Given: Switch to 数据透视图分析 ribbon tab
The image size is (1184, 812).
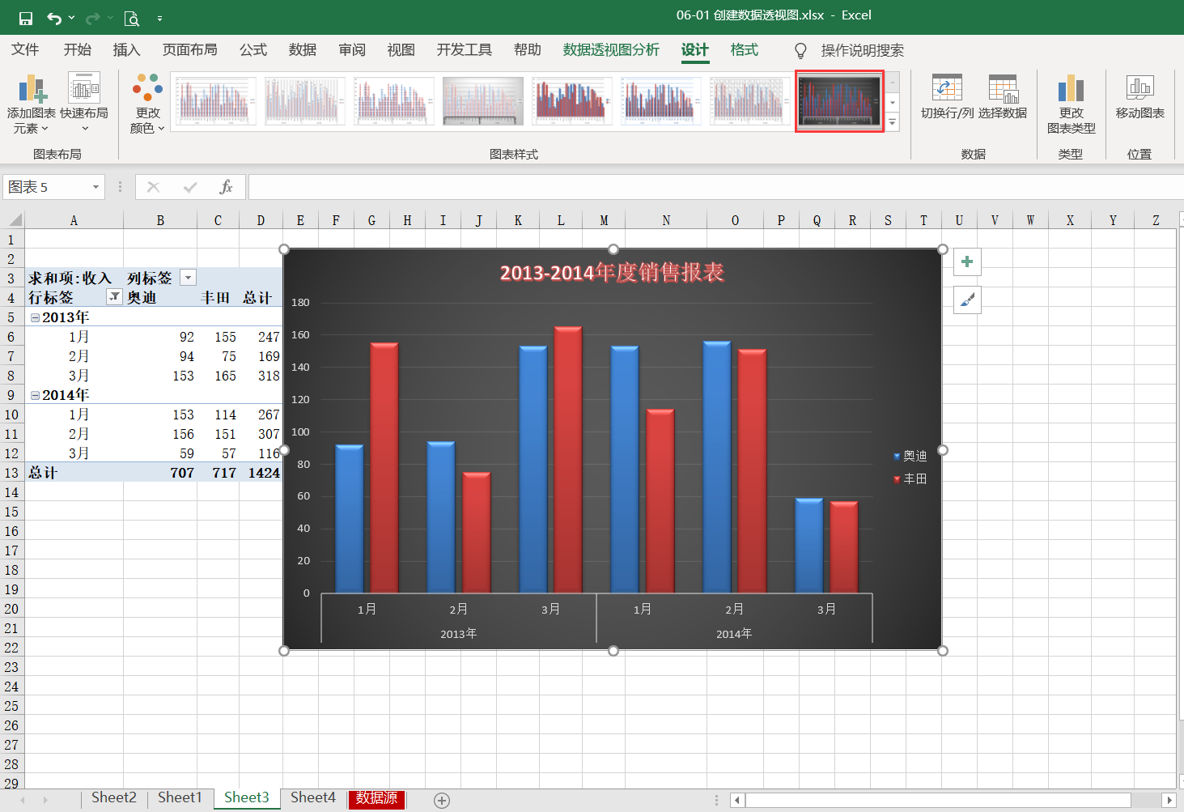Looking at the screenshot, I should click(x=611, y=50).
